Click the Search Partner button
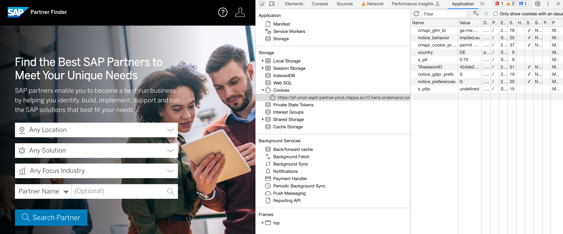The image size is (563, 234). (51, 217)
